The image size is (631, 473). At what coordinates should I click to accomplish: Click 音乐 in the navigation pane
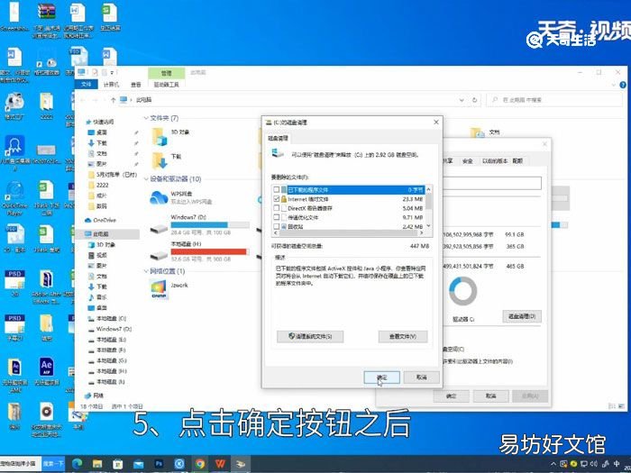101,297
